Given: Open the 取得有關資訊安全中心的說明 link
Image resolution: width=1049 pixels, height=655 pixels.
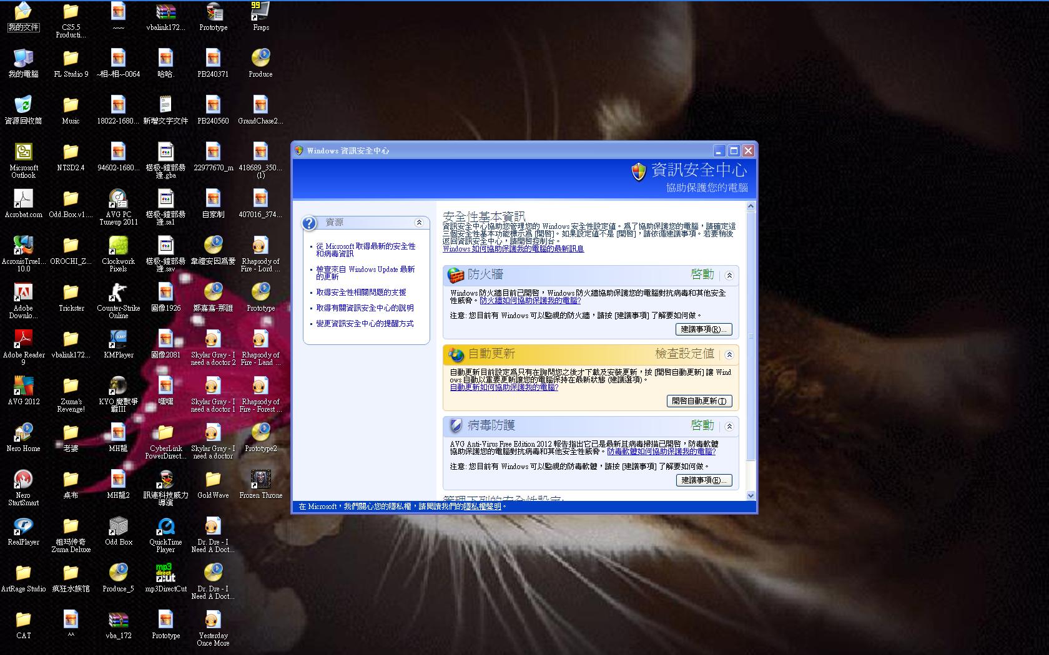Looking at the screenshot, I should pos(365,308).
